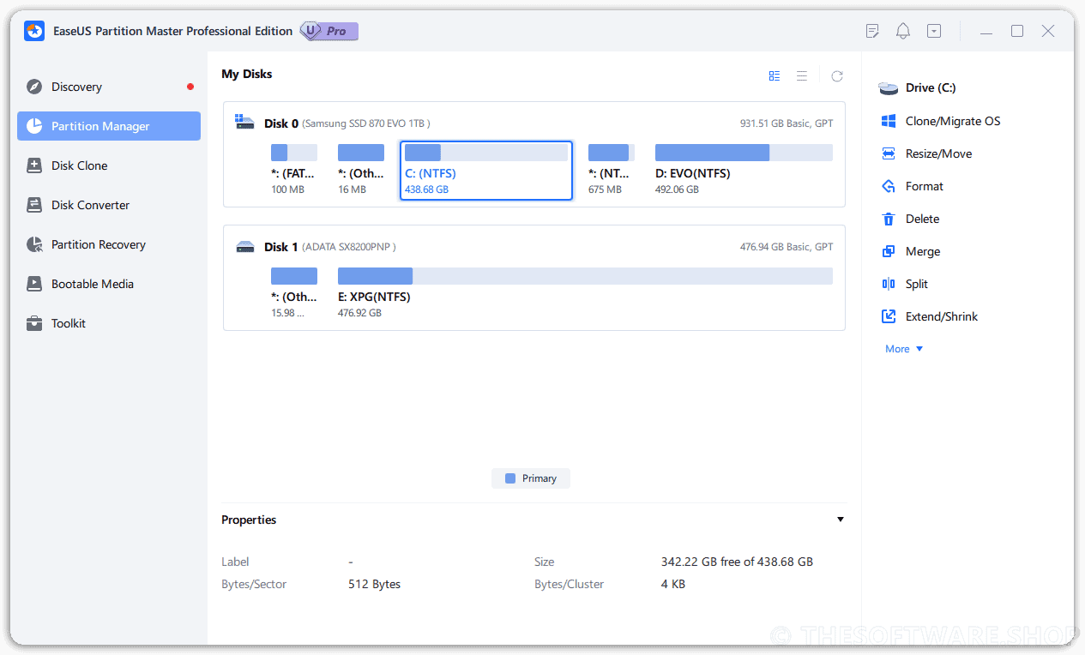Viewport: 1085px width, 655px height.
Task: Click the Toolkit briefcase icon
Action: [x=34, y=323]
